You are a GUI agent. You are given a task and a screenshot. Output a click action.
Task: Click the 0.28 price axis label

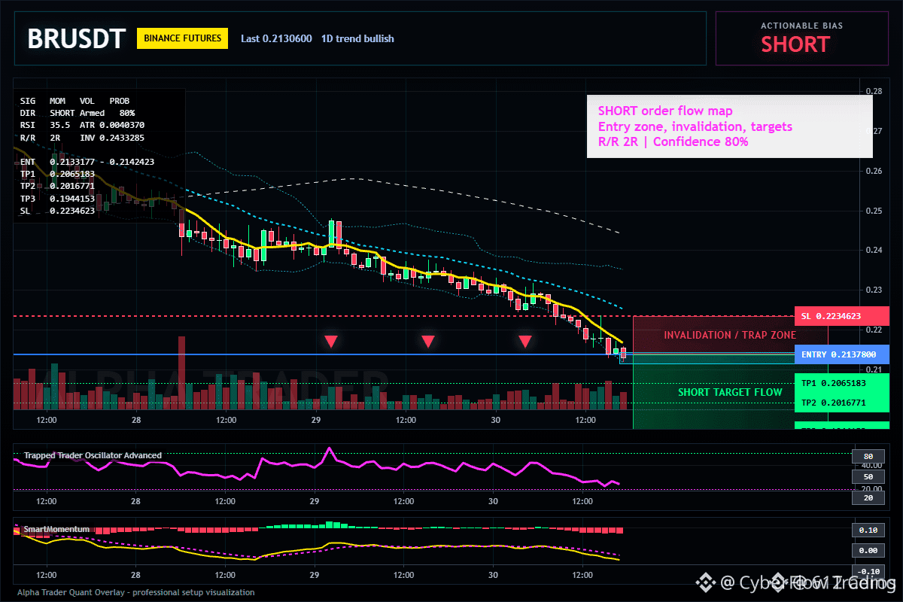[x=874, y=91]
